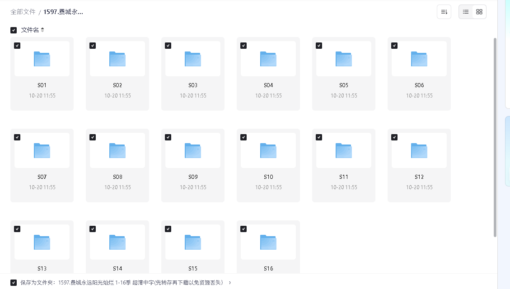Image resolution: width=510 pixels, height=289 pixels.
Task: Go back via the 全部文件 breadcrumb
Action: [x=23, y=12]
